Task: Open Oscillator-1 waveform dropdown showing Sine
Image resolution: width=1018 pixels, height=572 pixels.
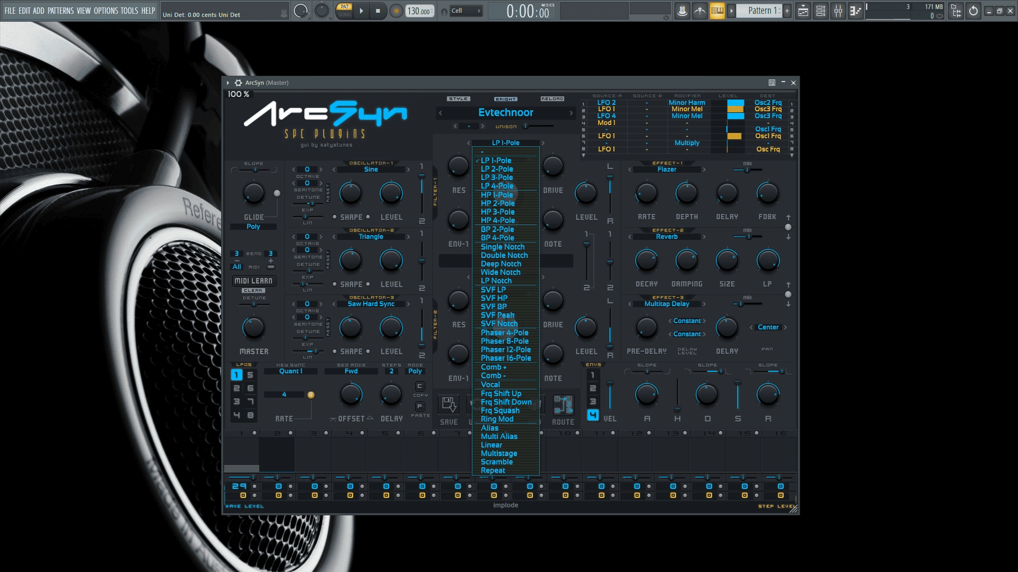Action: pyautogui.click(x=371, y=169)
